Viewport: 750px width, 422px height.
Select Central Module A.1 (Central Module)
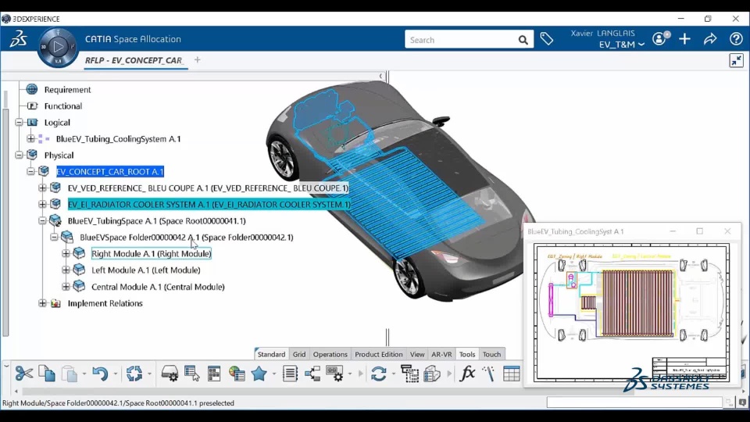click(x=158, y=287)
